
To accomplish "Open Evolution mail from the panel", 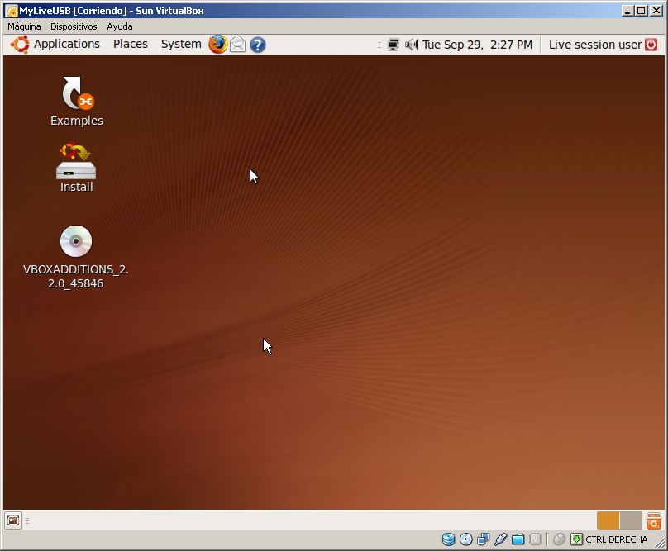I will pos(238,45).
